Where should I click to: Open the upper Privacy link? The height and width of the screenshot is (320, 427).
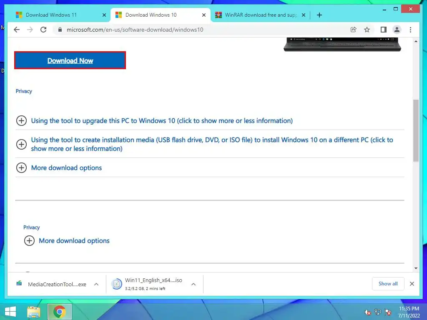tap(24, 91)
